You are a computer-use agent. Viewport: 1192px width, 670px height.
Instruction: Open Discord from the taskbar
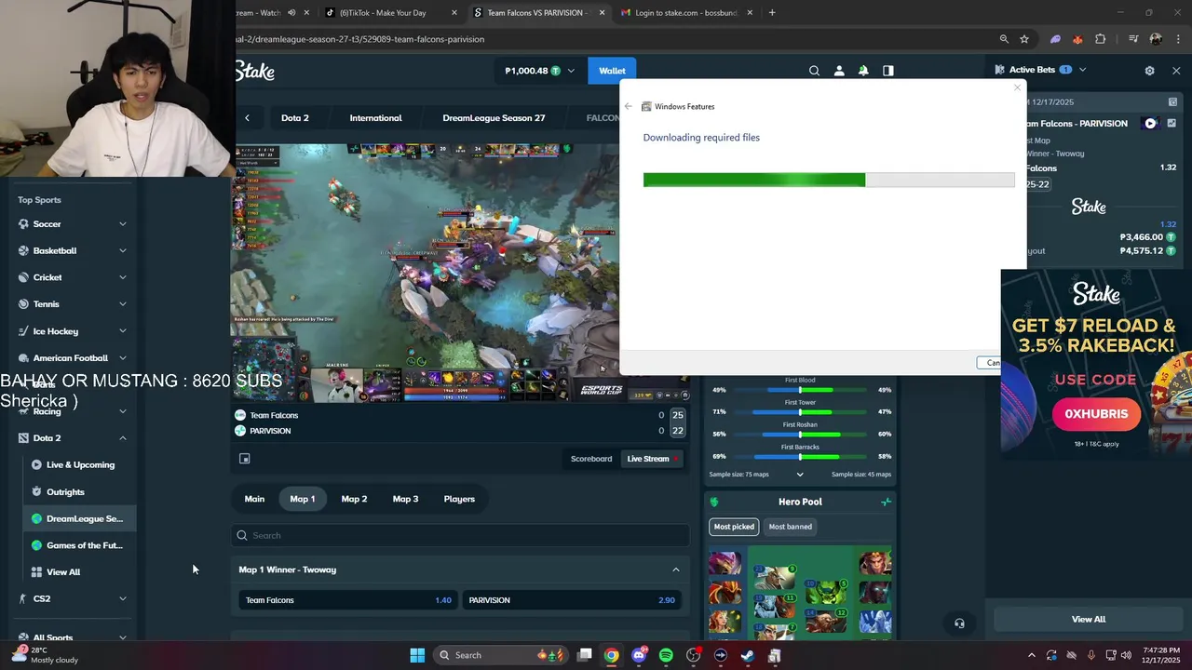[x=639, y=655]
